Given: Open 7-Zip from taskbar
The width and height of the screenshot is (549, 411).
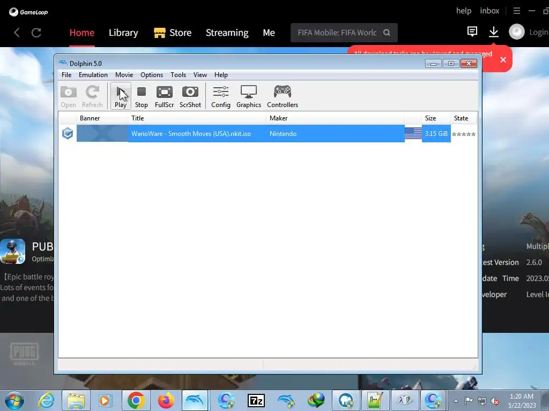Looking at the screenshot, I should pos(256,401).
